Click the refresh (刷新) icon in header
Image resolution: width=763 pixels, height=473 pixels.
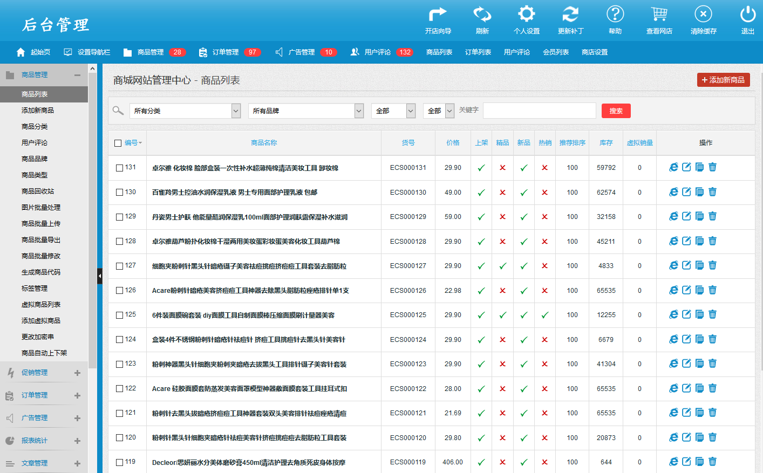[482, 15]
